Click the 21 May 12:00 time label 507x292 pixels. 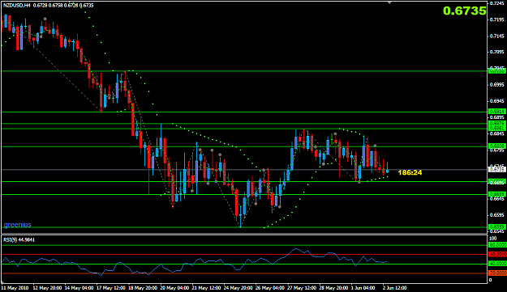[206, 288]
